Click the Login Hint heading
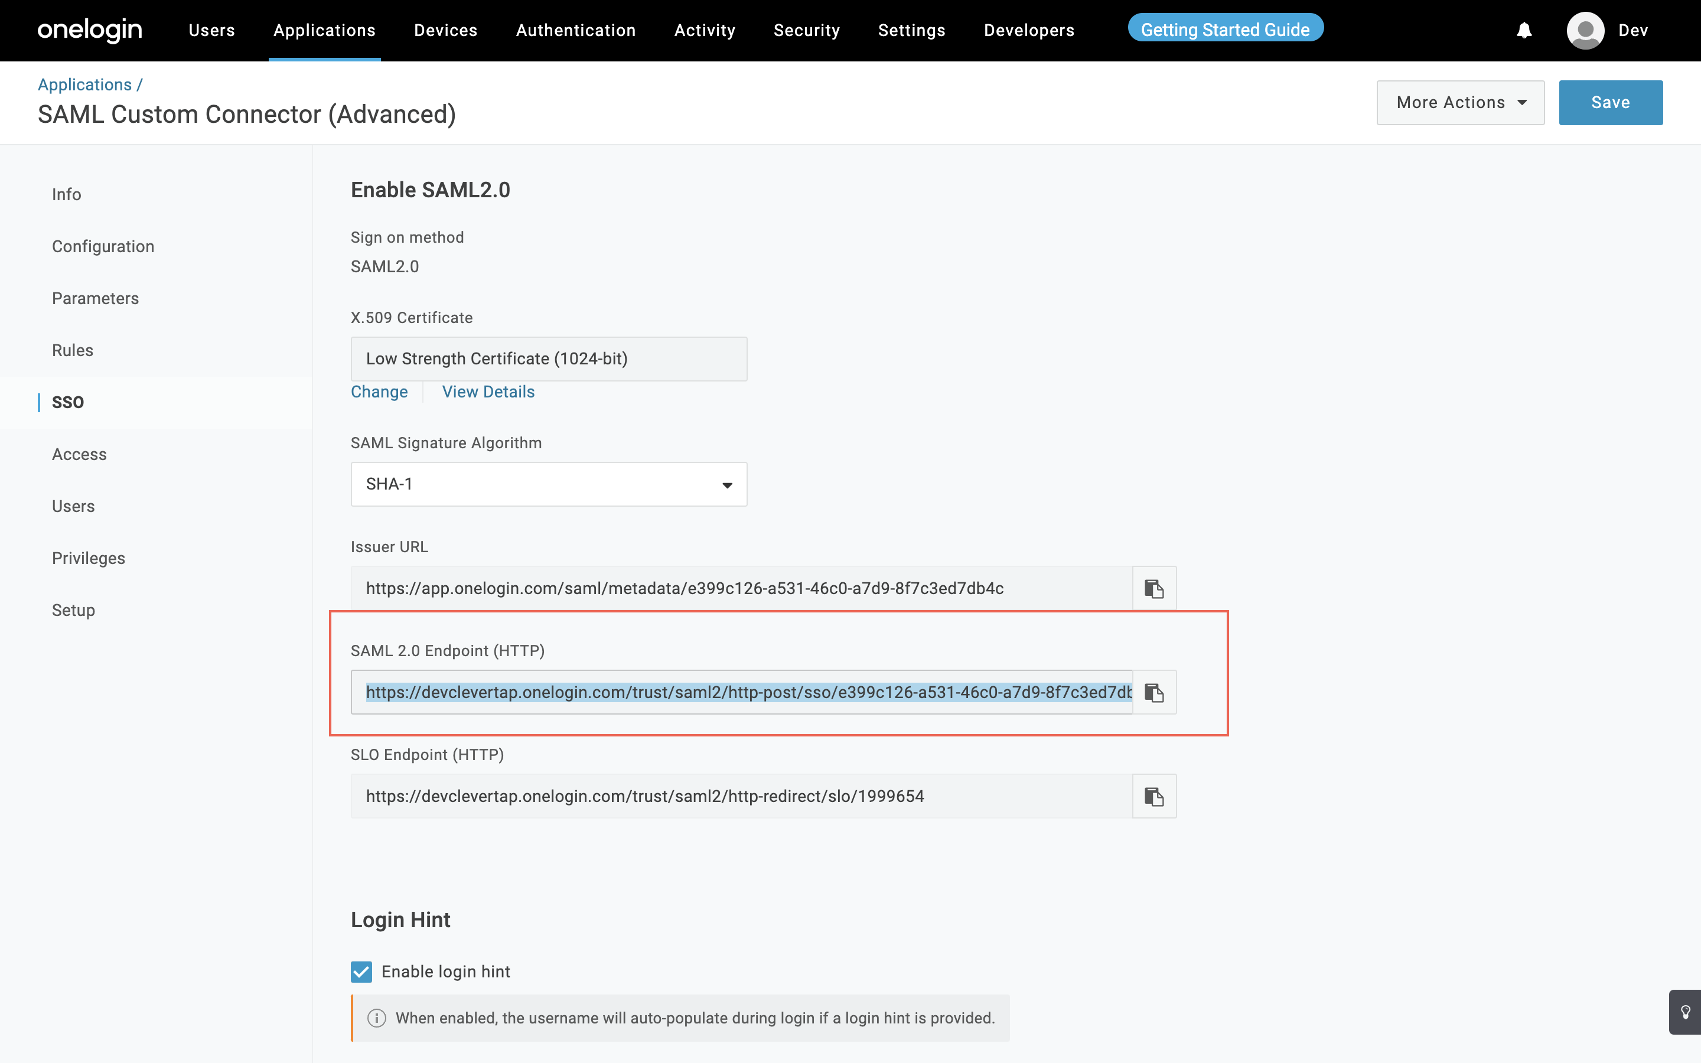The image size is (1701, 1063). point(400,920)
